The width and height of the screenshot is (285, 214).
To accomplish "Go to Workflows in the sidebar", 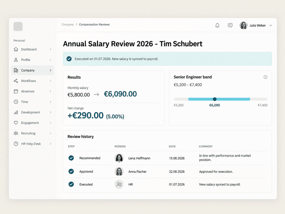I will coord(32,81).
